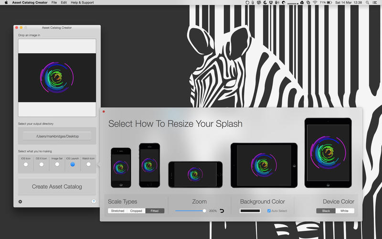Click the Drop an image in label
The width and height of the screenshot is (382, 239).
(x=29, y=35)
